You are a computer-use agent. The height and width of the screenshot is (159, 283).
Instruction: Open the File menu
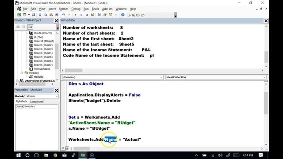coord(25,9)
